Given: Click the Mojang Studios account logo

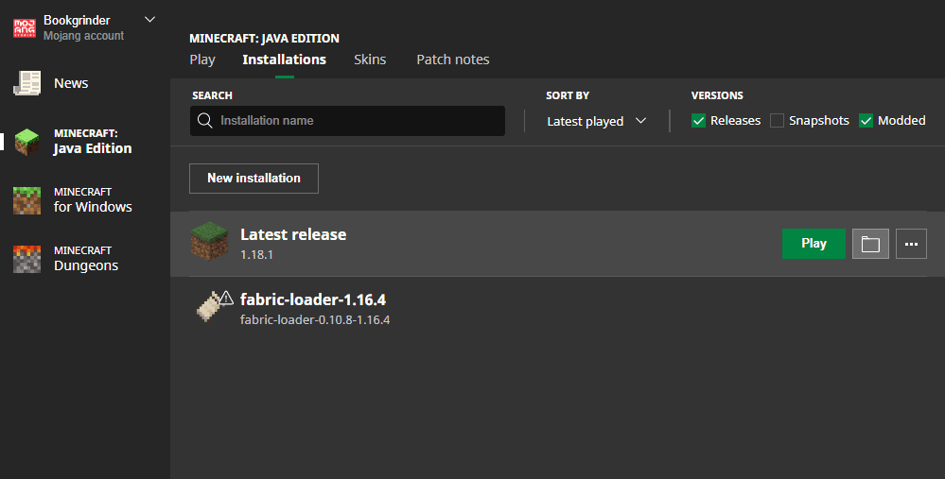Looking at the screenshot, I should pos(25,27).
